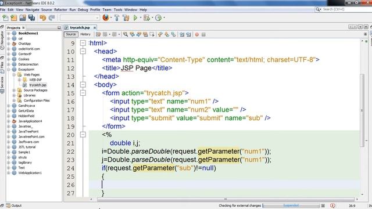This screenshot has width=372, height=209.
Task: Click the Find Selection magnifier icon
Action: click(x=126, y=35)
